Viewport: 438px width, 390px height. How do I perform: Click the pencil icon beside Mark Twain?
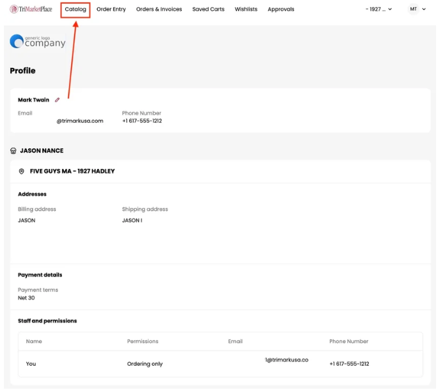57,100
